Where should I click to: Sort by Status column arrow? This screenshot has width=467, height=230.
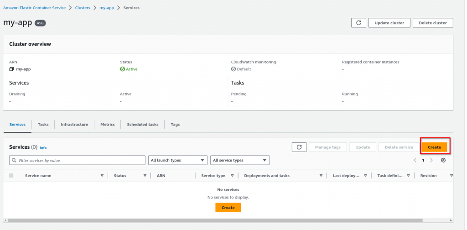click(x=145, y=176)
